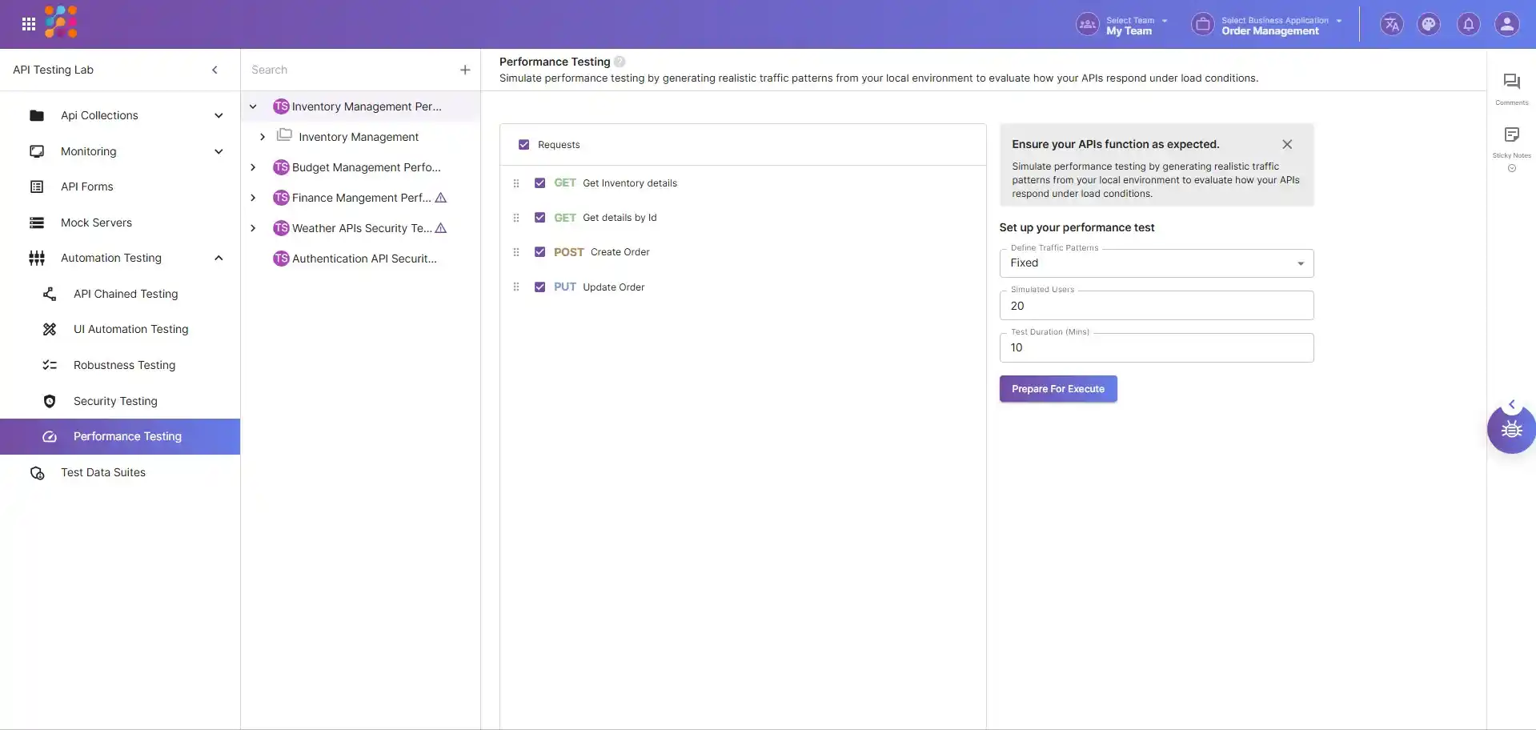Open the Comments panel icon
1536x730 pixels.
coord(1511,82)
